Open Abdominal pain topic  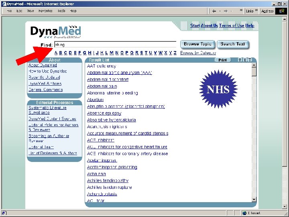[102, 86]
